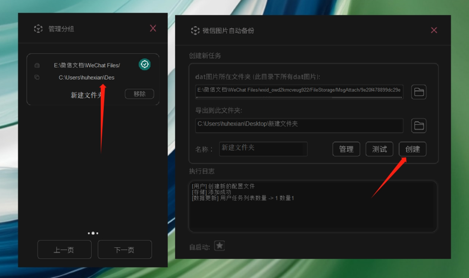Screen dimensions: 469x278
Task: Click log line [数据更新] 用户任务列表数量
Action: click(243, 198)
